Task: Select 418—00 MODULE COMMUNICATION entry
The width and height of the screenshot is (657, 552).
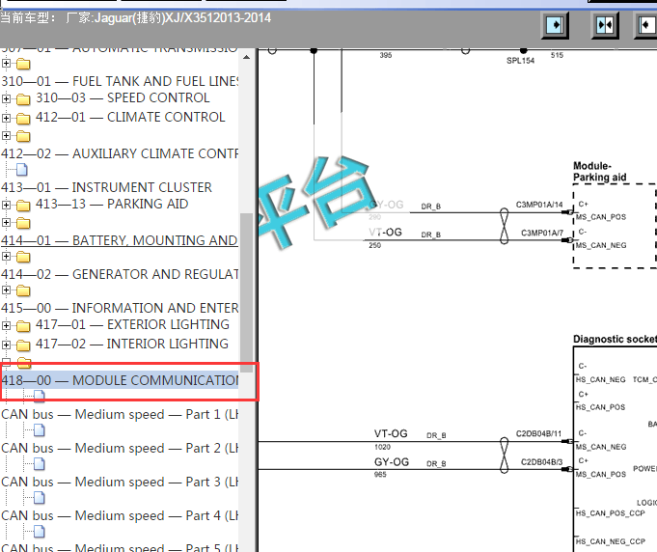Action: click(x=120, y=380)
